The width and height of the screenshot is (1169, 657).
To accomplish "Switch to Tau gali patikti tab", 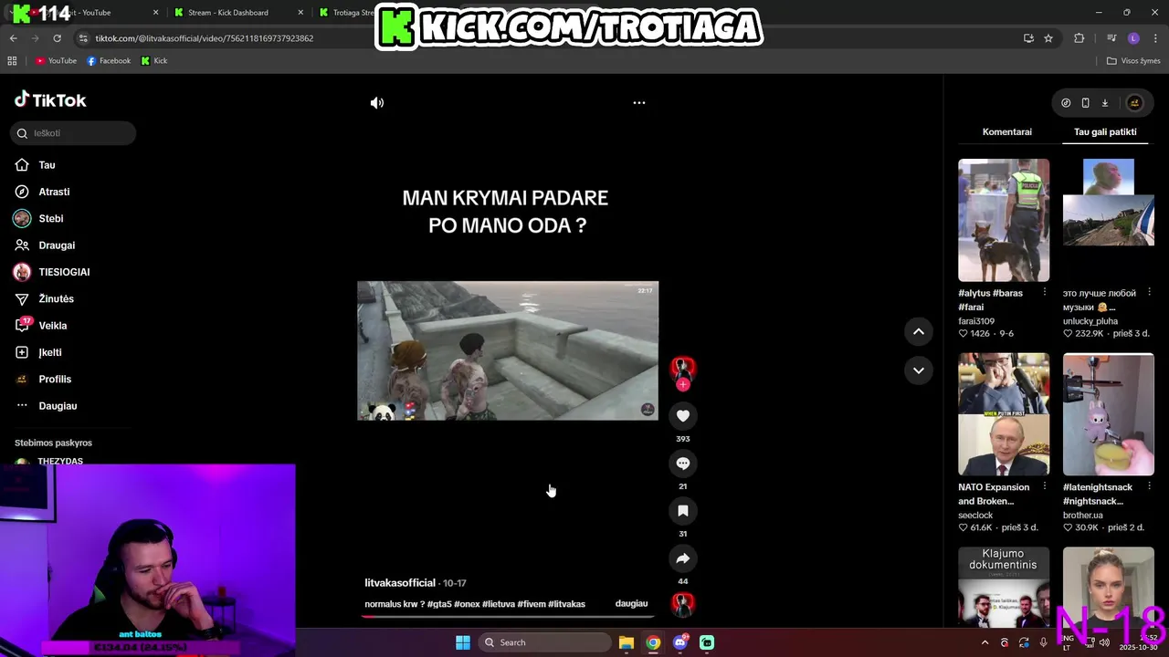I will point(1105,132).
